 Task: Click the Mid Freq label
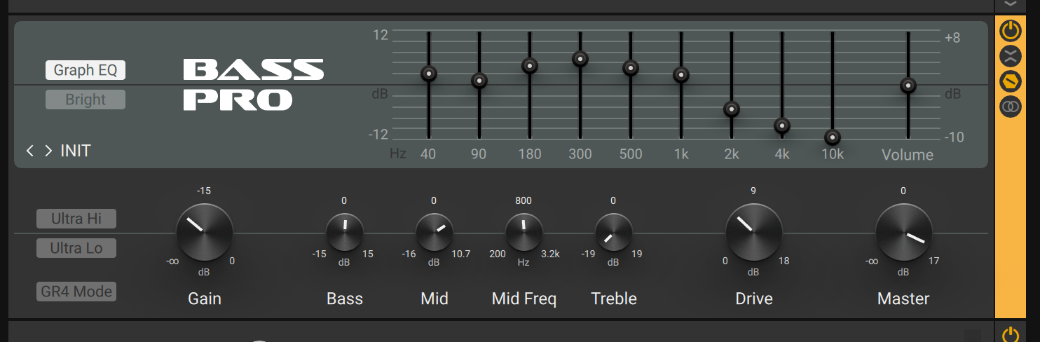tap(524, 299)
